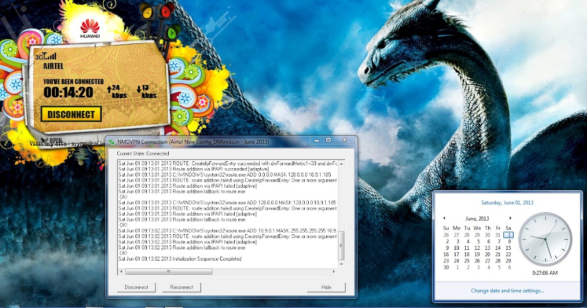Close the NMDVPN Connection window
Image resolution: width=587 pixels, height=308 pixels.
344,140
